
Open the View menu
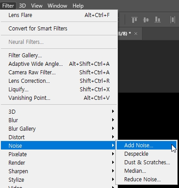click(x=37, y=6)
